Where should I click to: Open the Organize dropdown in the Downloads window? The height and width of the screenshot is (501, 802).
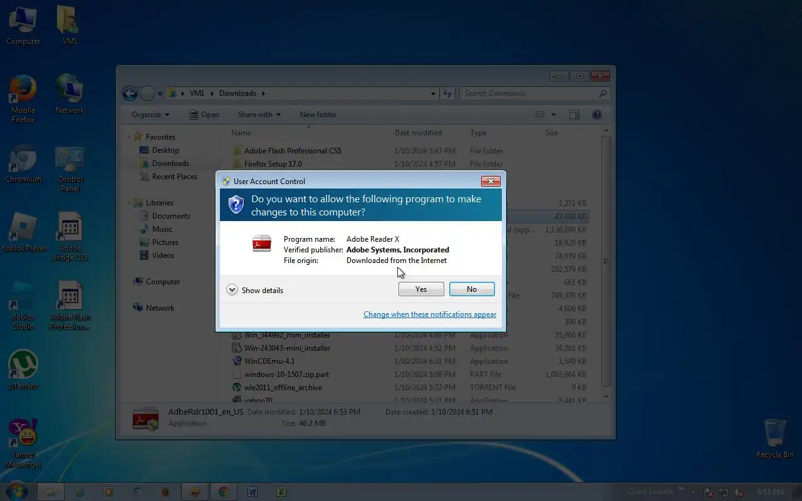[150, 115]
